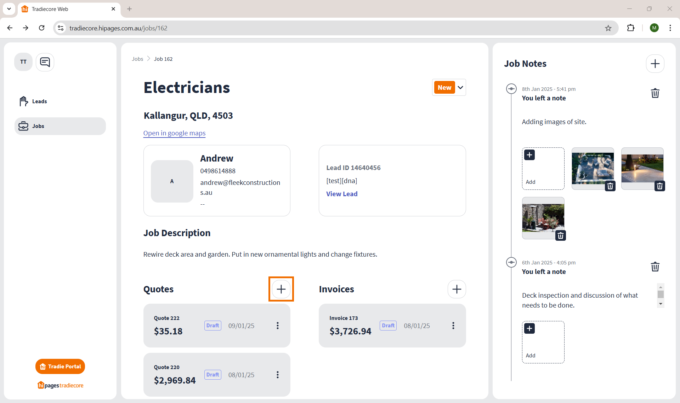Screen dimensions: 680x403
Task: Delete the 8th Jan 2025 note
Action: 655,93
